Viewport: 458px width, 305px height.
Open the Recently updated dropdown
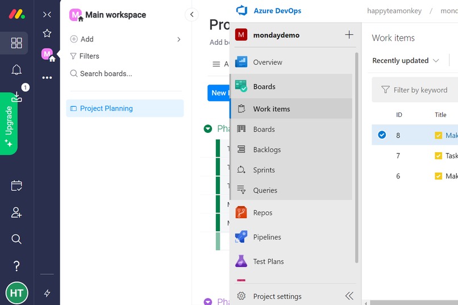tap(405, 61)
